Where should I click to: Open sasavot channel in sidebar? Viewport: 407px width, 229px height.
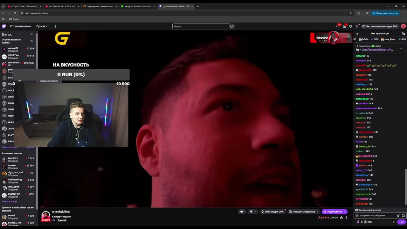tap(18, 167)
